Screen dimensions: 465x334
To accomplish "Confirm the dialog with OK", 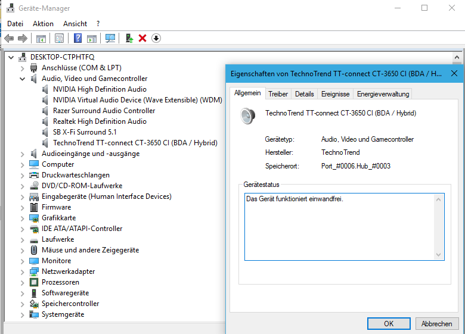I will point(389,324).
